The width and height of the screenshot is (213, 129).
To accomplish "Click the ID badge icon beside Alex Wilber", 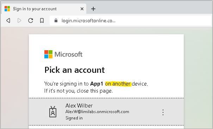I will (53, 112).
